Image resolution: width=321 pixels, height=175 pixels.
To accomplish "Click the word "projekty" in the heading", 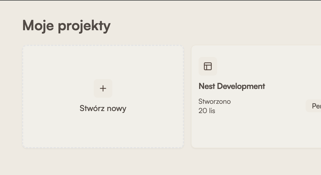I will tap(84, 26).
